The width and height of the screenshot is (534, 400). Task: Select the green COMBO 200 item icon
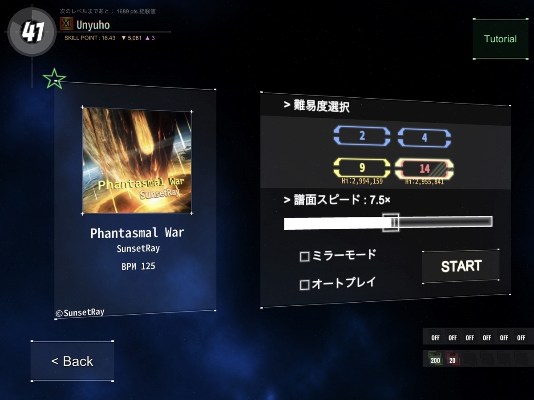pos(435,358)
